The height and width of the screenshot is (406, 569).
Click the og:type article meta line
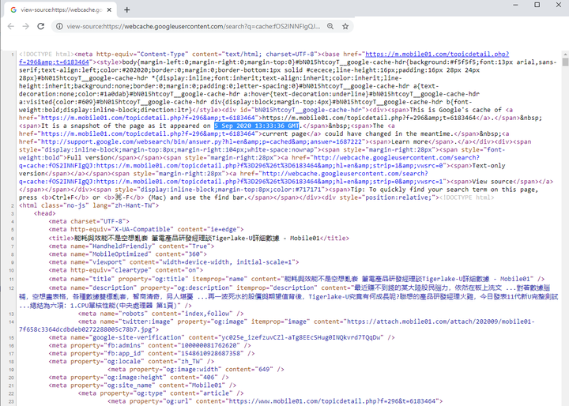(160, 393)
